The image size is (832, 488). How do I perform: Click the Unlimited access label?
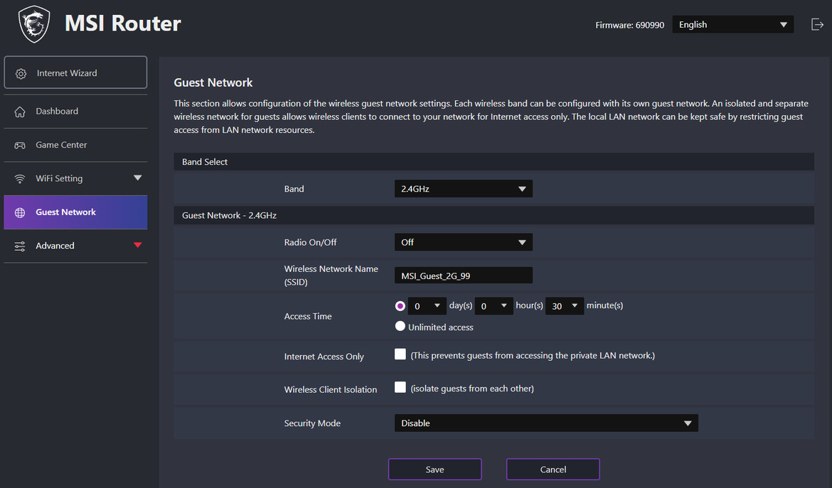point(440,327)
